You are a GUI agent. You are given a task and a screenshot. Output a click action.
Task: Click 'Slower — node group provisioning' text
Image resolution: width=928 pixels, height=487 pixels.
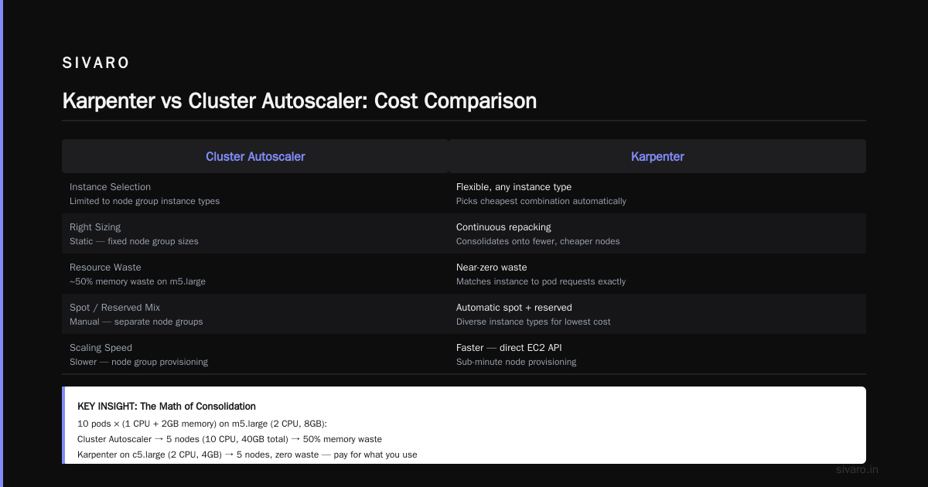coord(138,362)
